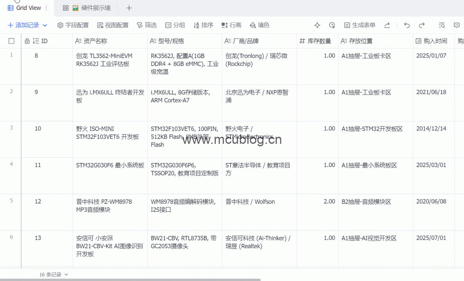The width and height of the screenshot is (464, 281).
Task: Open the 填色 fill color option
Action: pos(259,25)
